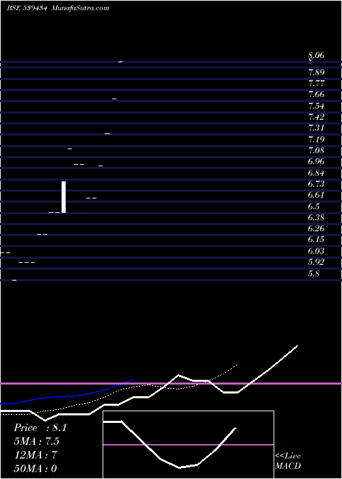The image size is (342, 479).
Task: Click the Price : 8.1 readout
Action: 40,428
